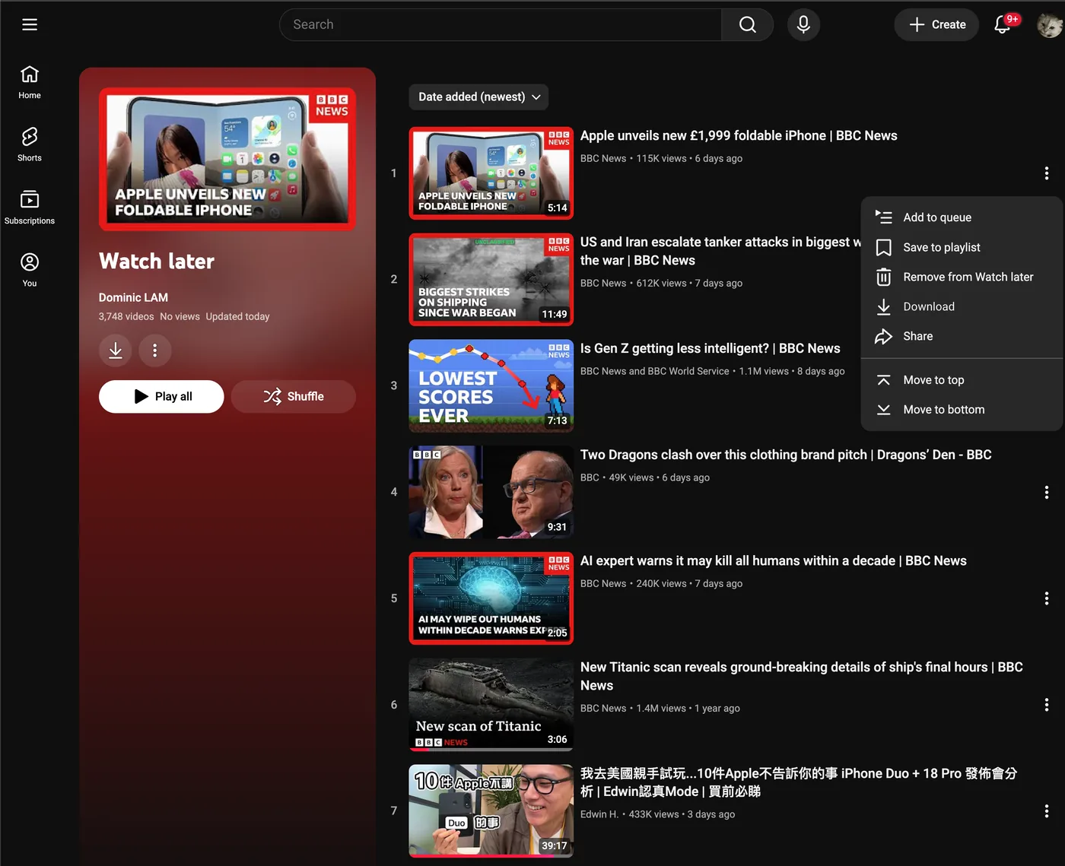The height and width of the screenshot is (866, 1065).
Task: Open the notifications bell
Action: click(x=1003, y=24)
